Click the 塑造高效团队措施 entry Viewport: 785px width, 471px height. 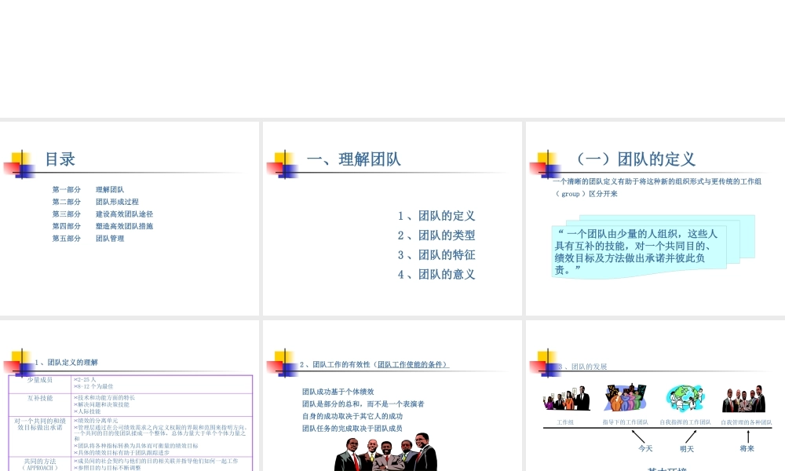(124, 226)
